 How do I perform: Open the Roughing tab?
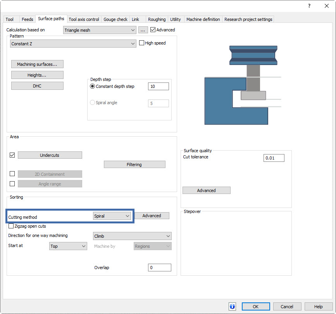click(x=157, y=19)
